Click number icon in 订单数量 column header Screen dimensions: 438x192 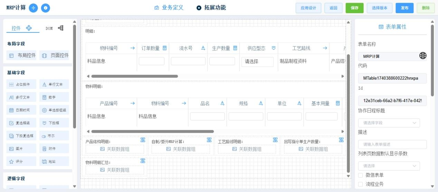(165, 48)
